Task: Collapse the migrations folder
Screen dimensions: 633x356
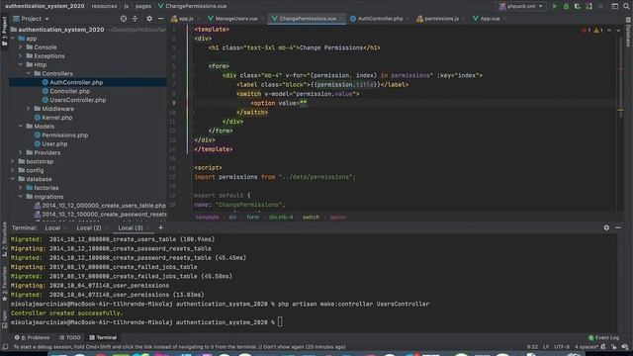Action: [x=21, y=197]
